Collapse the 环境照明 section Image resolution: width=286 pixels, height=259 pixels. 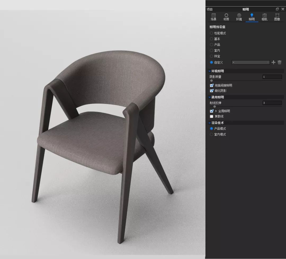(210, 71)
